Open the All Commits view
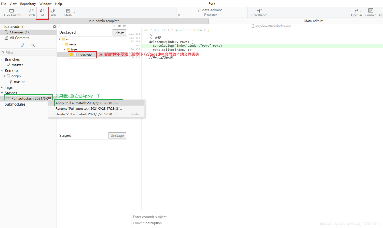Viewport: 383px width, 228px height. point(28,38)
